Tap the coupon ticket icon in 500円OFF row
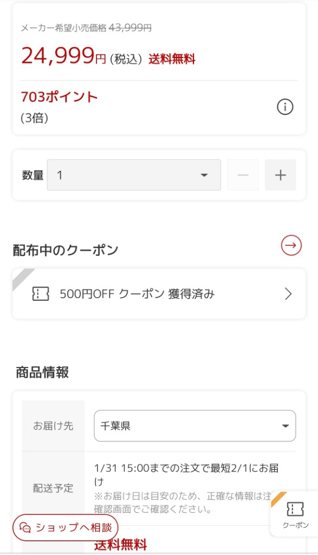Viewport: 318px width, 555px height. (41, 294)
